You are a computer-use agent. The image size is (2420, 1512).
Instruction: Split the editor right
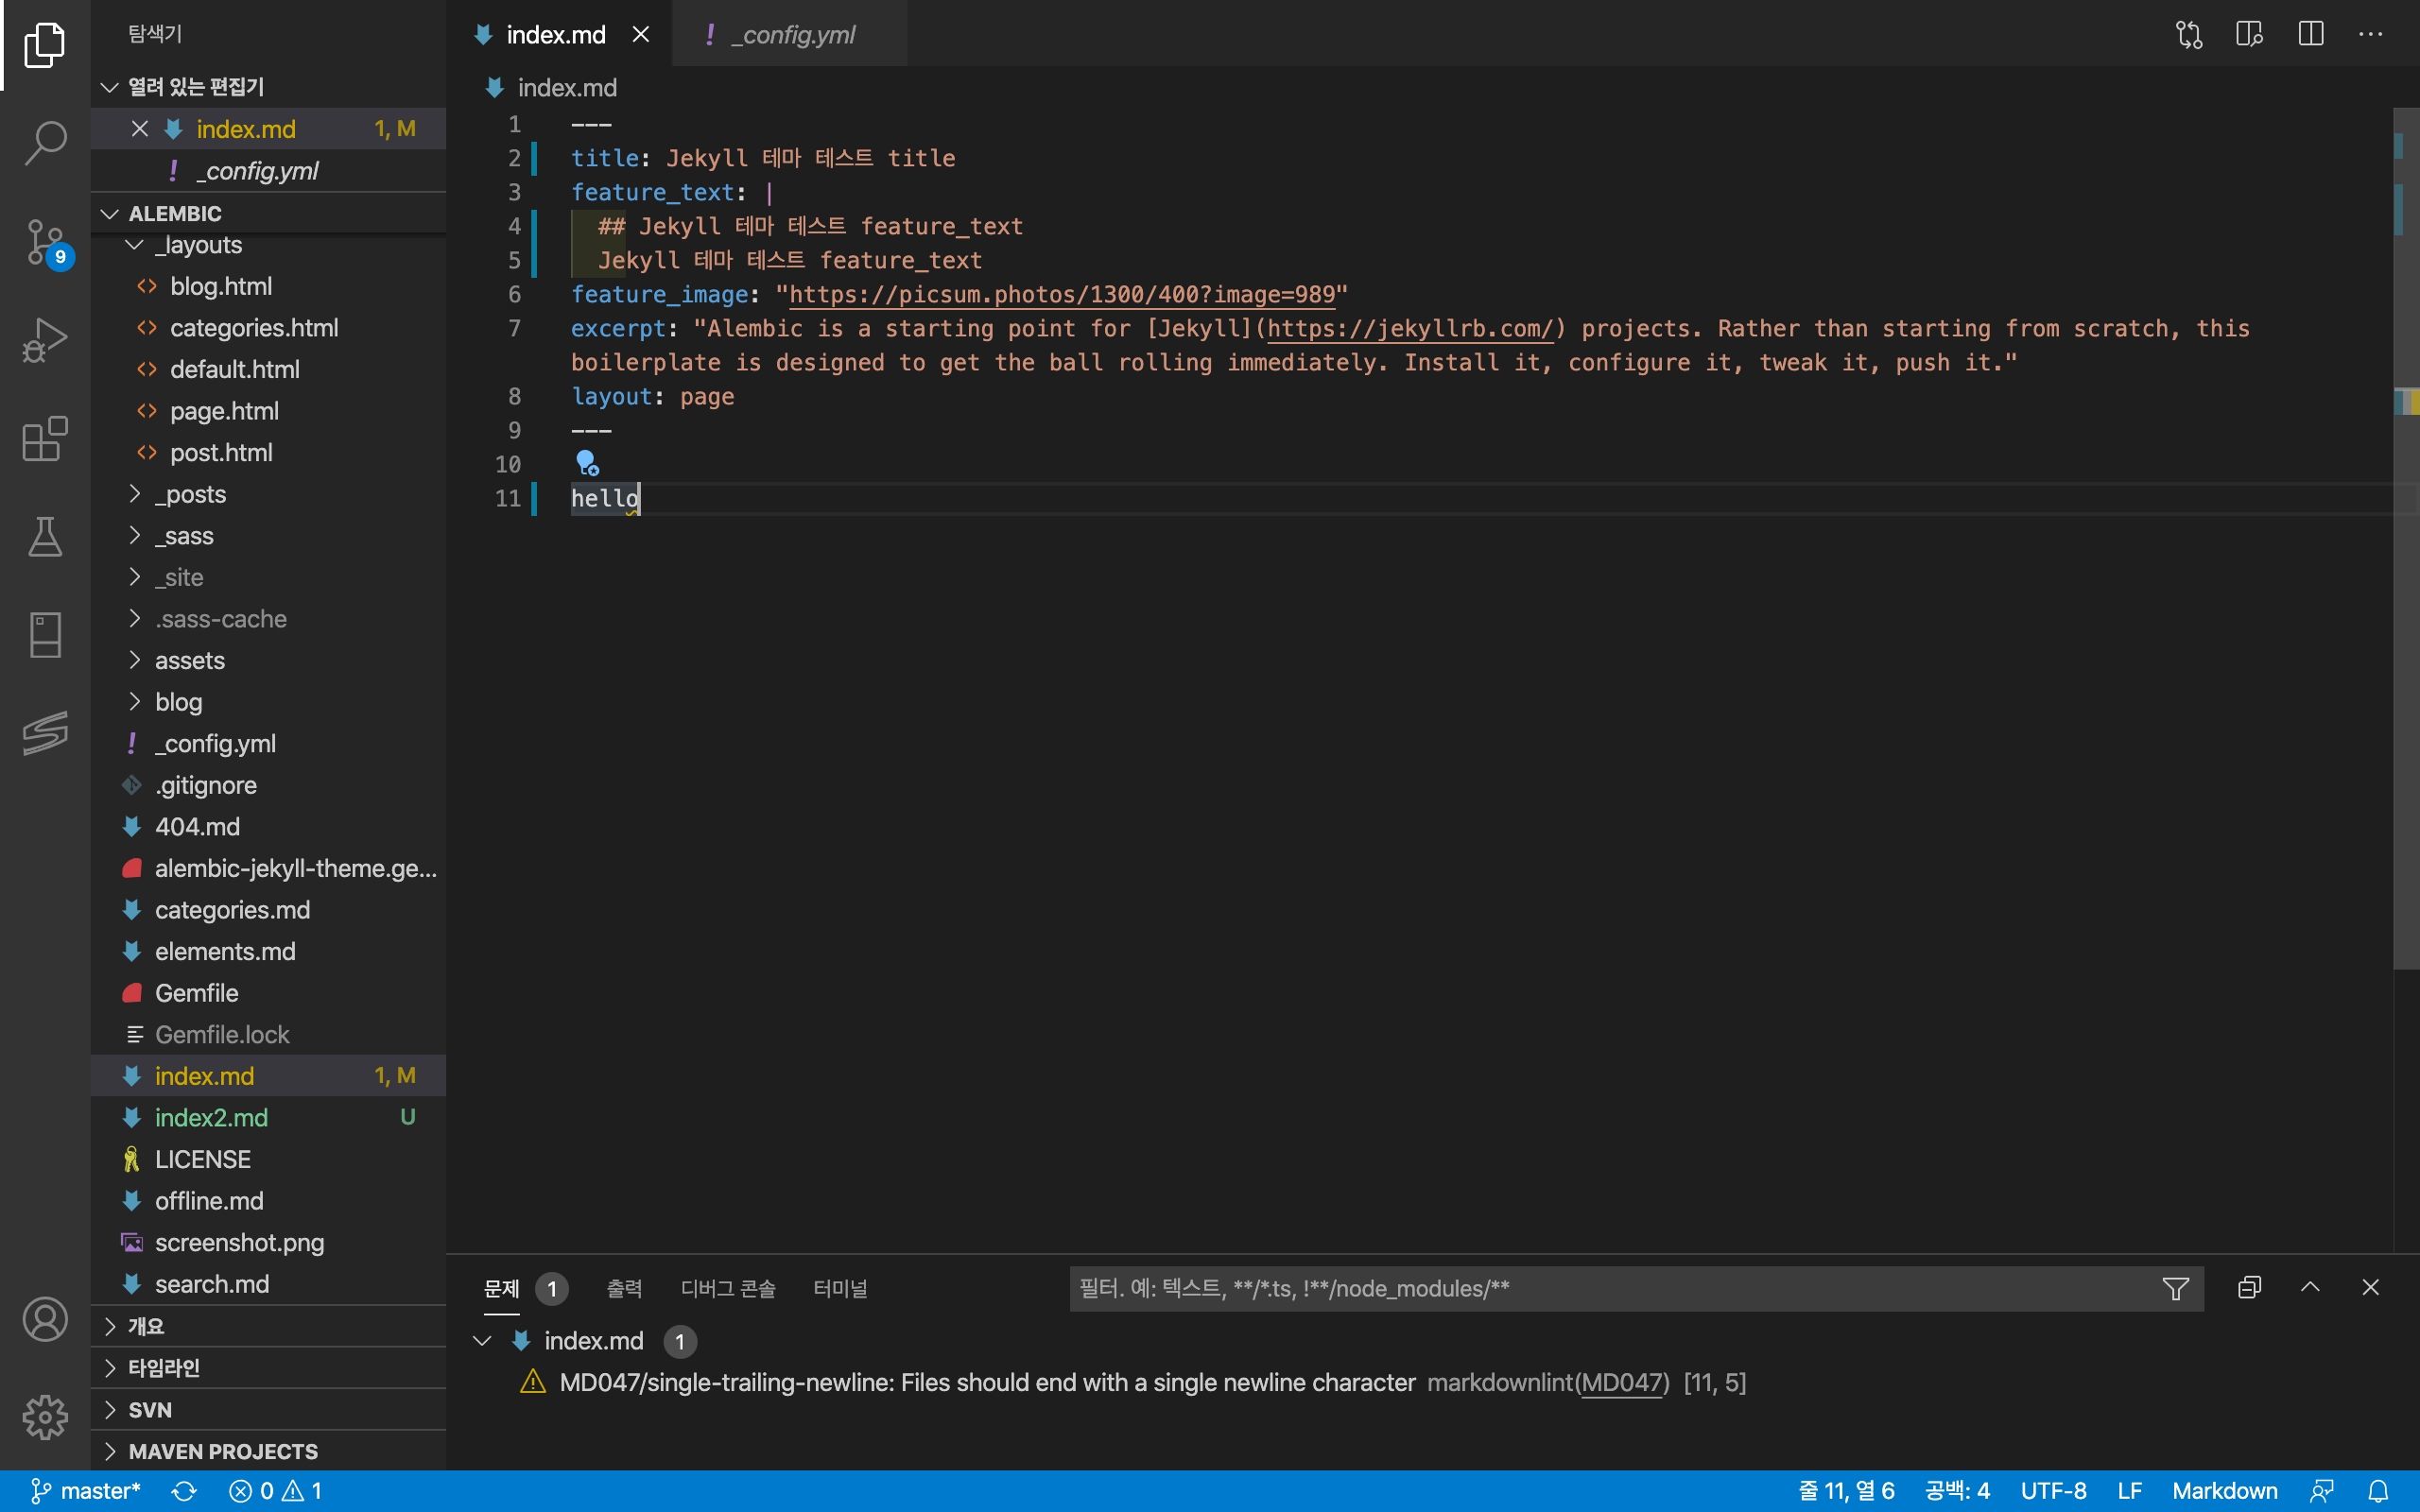(2310, 35)
